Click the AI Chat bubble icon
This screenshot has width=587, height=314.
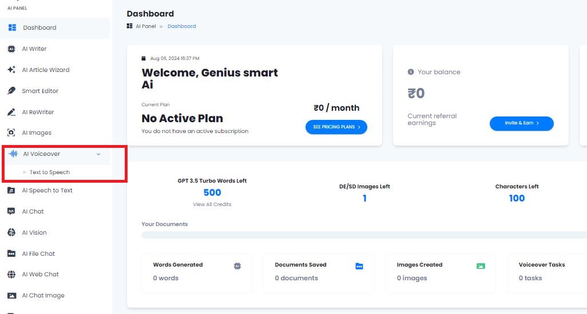(11, 211)
